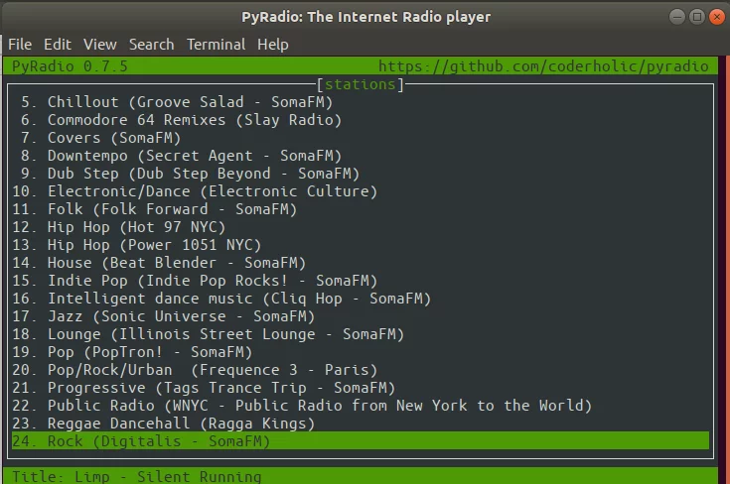
Task: Click the PyRadio 0.7.5 version label
Action: 70,66
